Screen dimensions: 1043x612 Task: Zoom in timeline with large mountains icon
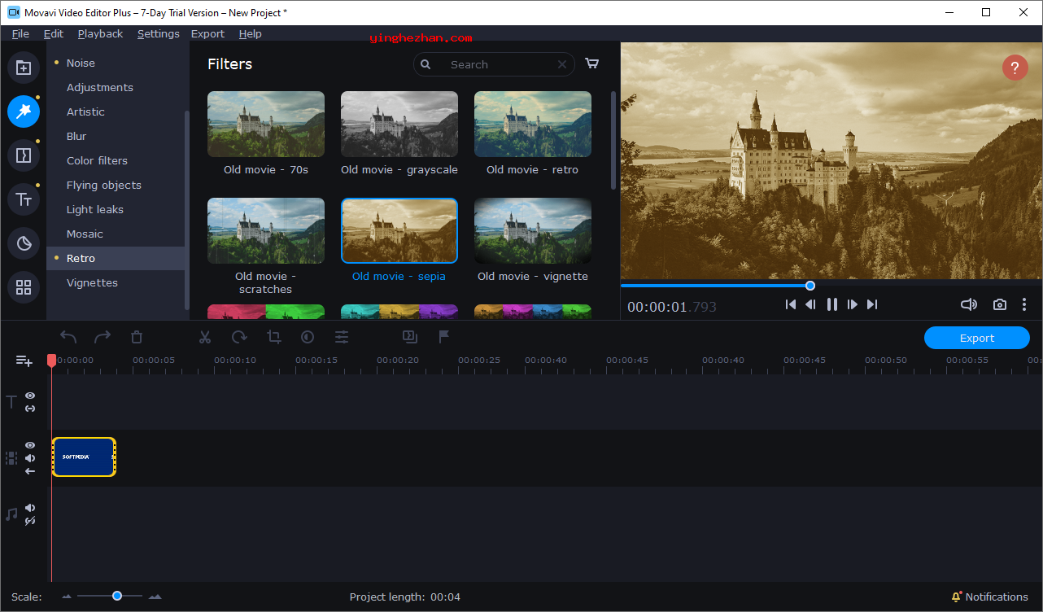coord(155,597)
